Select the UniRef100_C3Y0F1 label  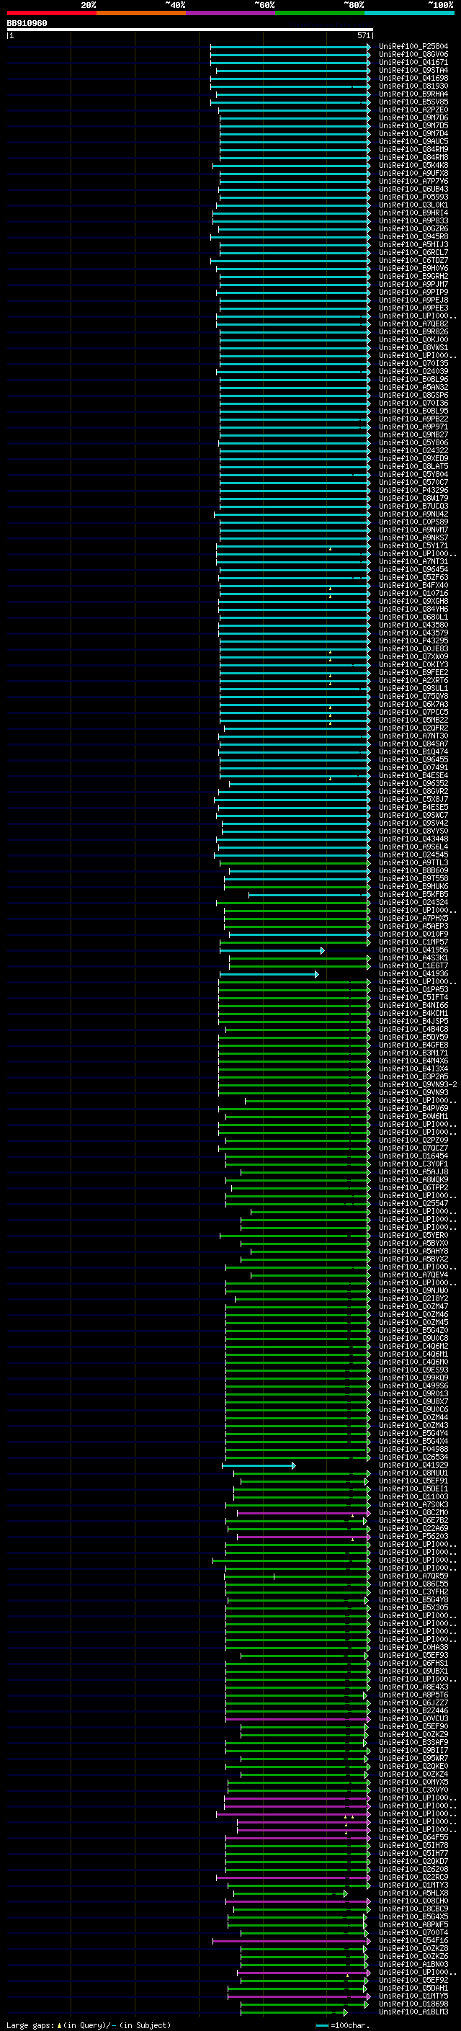(413, 1164)
